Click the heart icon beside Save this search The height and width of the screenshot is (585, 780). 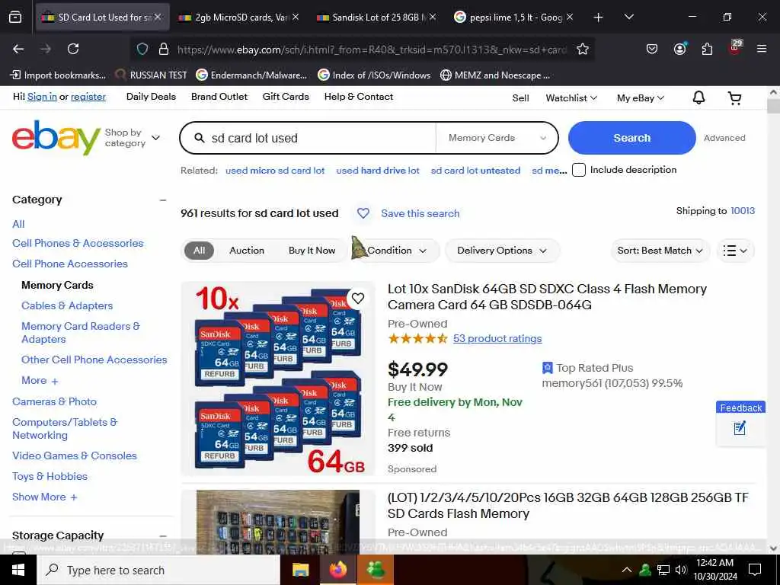[x=363, y=213]
